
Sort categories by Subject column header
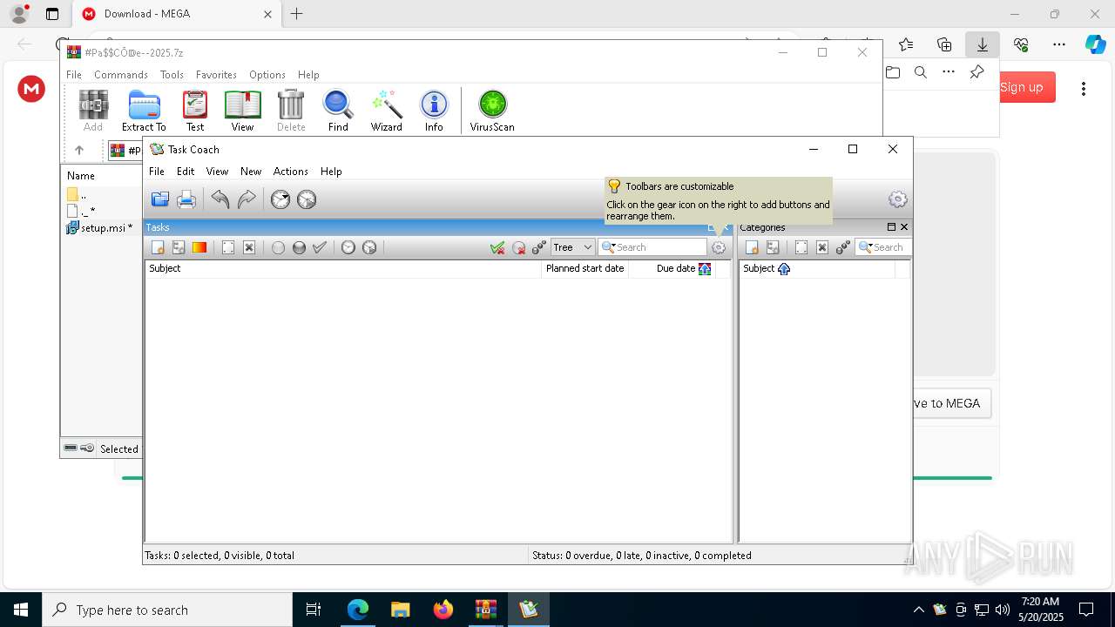[817, 268]
